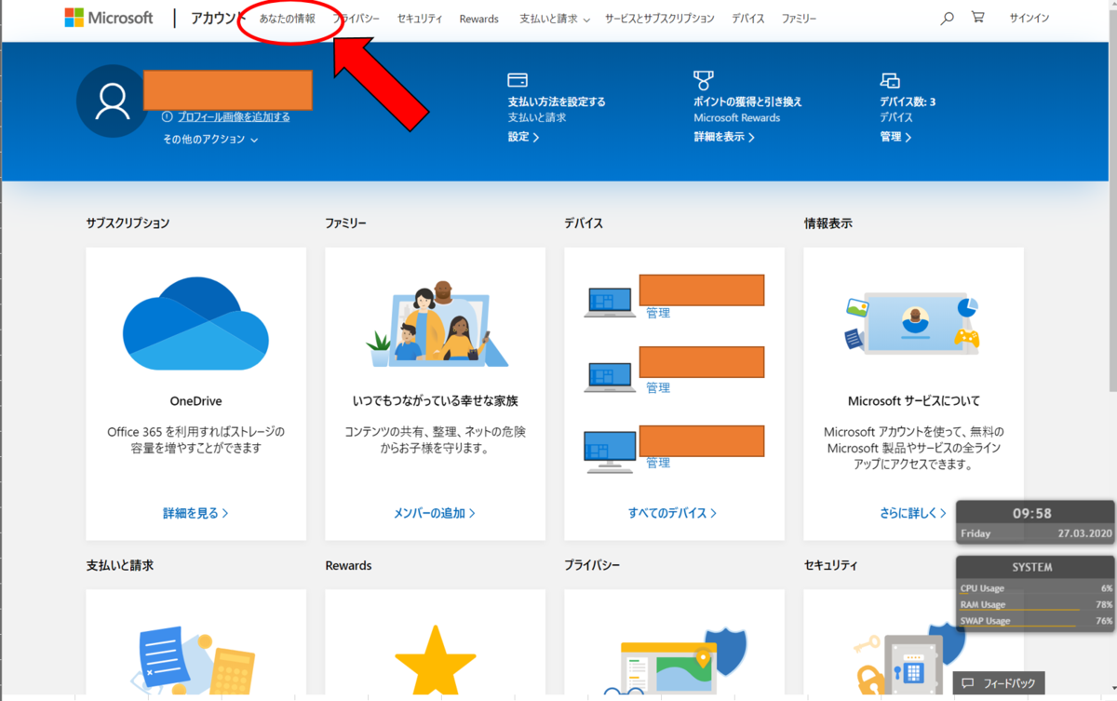Open the プライバシー tab
Image resolution: width=1117 pixels, height=701 pixels.
pyautogui.click(x=357, y=19)
